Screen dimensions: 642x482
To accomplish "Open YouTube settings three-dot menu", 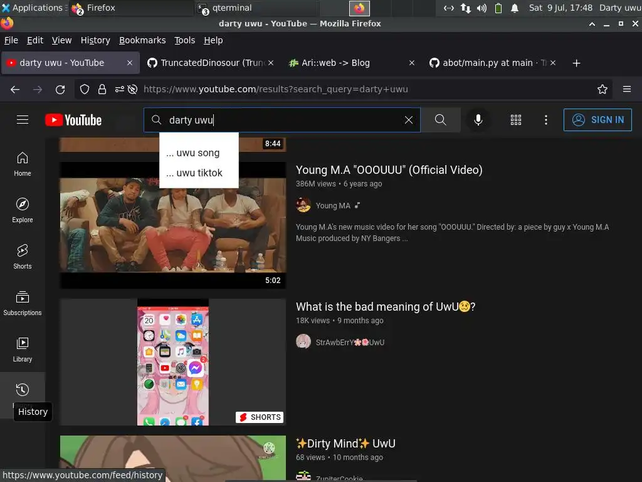I will coord(546,120).
